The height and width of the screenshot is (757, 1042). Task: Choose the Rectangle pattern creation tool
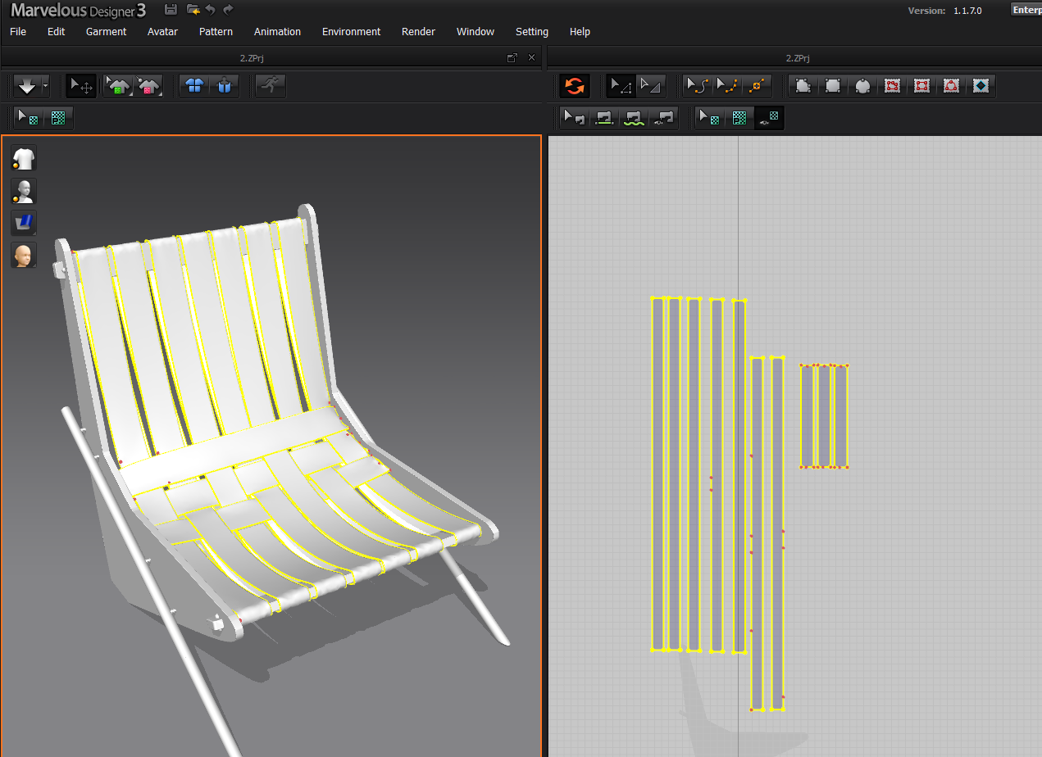832,86
